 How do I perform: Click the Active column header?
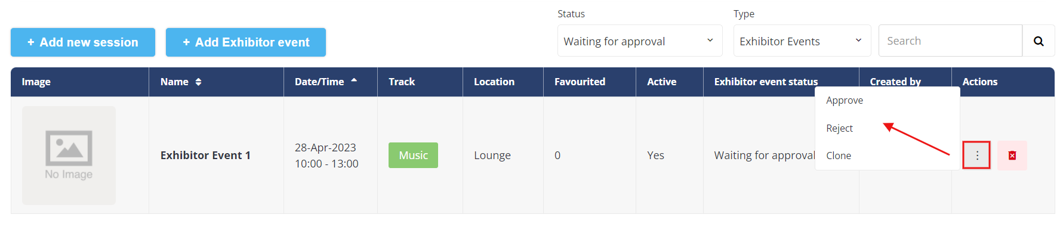tap(662, 82)
